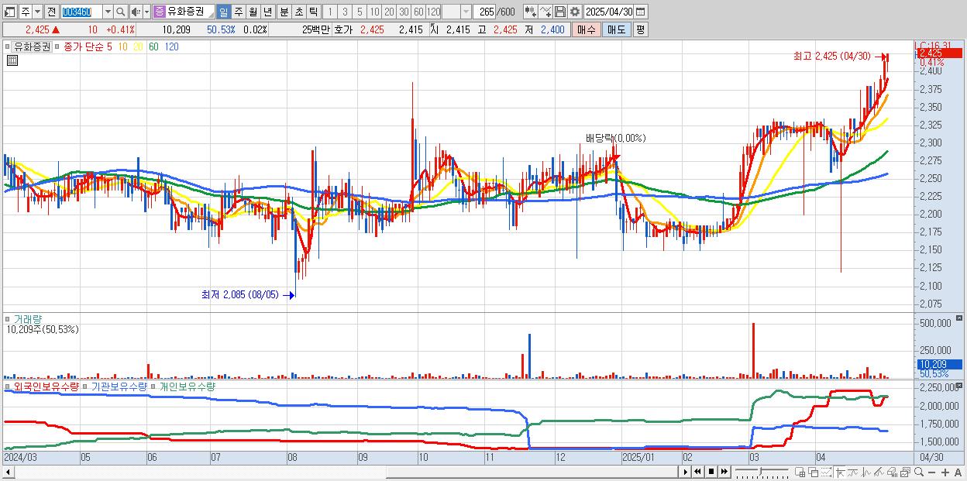Open the dropdown arrow next to the speaker icon
This screenshot has width=967, height=481.
pos(146,12)
